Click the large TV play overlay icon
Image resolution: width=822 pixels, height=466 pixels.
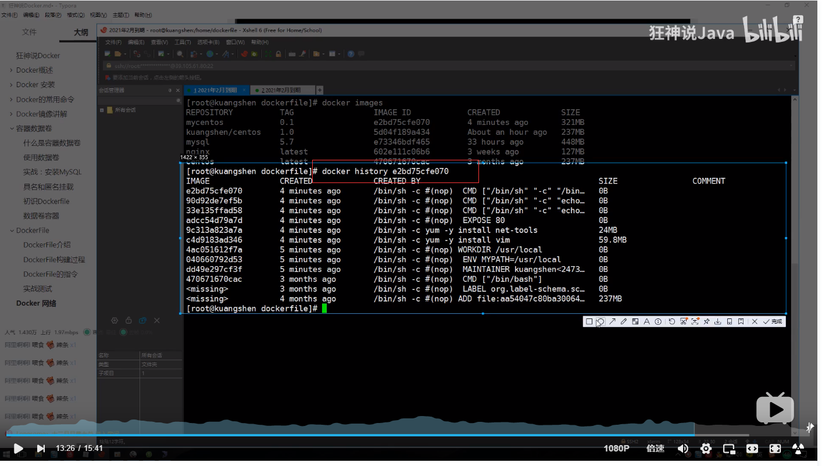coord(774,408)
